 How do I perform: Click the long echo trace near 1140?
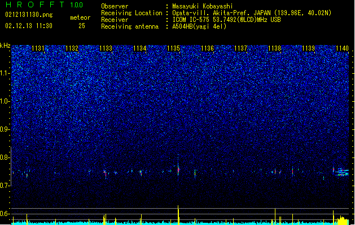343,173
